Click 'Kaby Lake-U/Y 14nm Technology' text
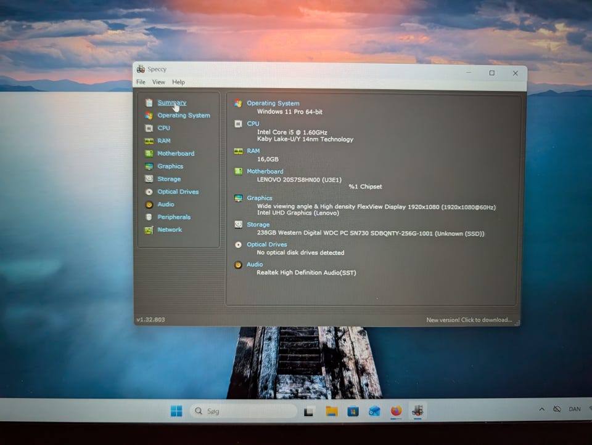The image size is (592, 445). (305, 139)
